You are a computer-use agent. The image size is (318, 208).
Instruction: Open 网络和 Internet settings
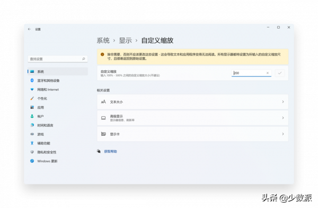point(58,89)
